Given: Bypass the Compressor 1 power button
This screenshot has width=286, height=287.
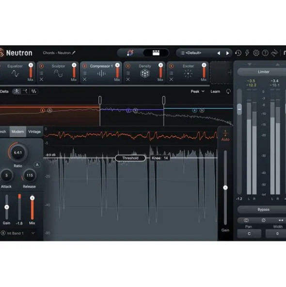Looking at the screenshot, I should [x=85, y=66].
